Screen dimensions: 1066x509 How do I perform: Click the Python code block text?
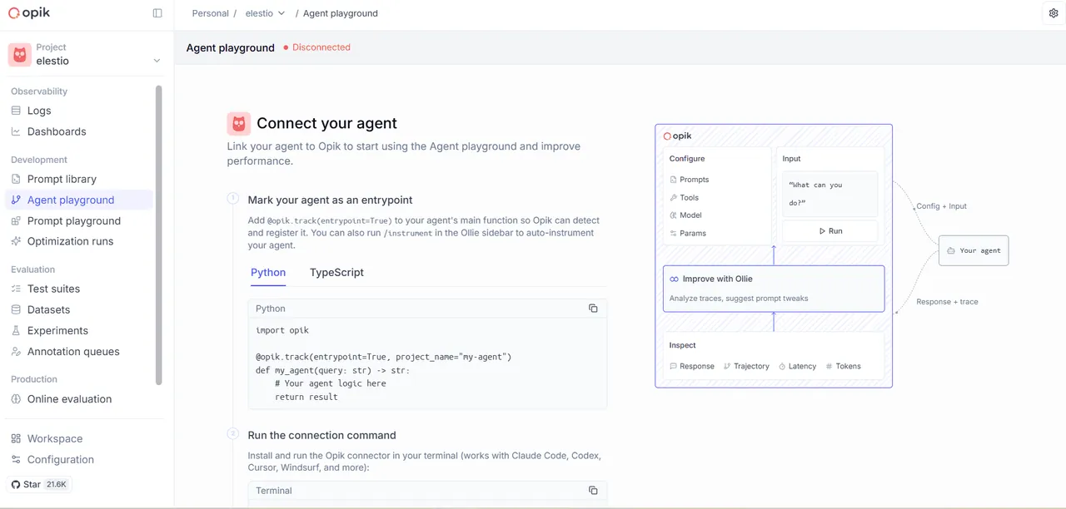[383, 363]
